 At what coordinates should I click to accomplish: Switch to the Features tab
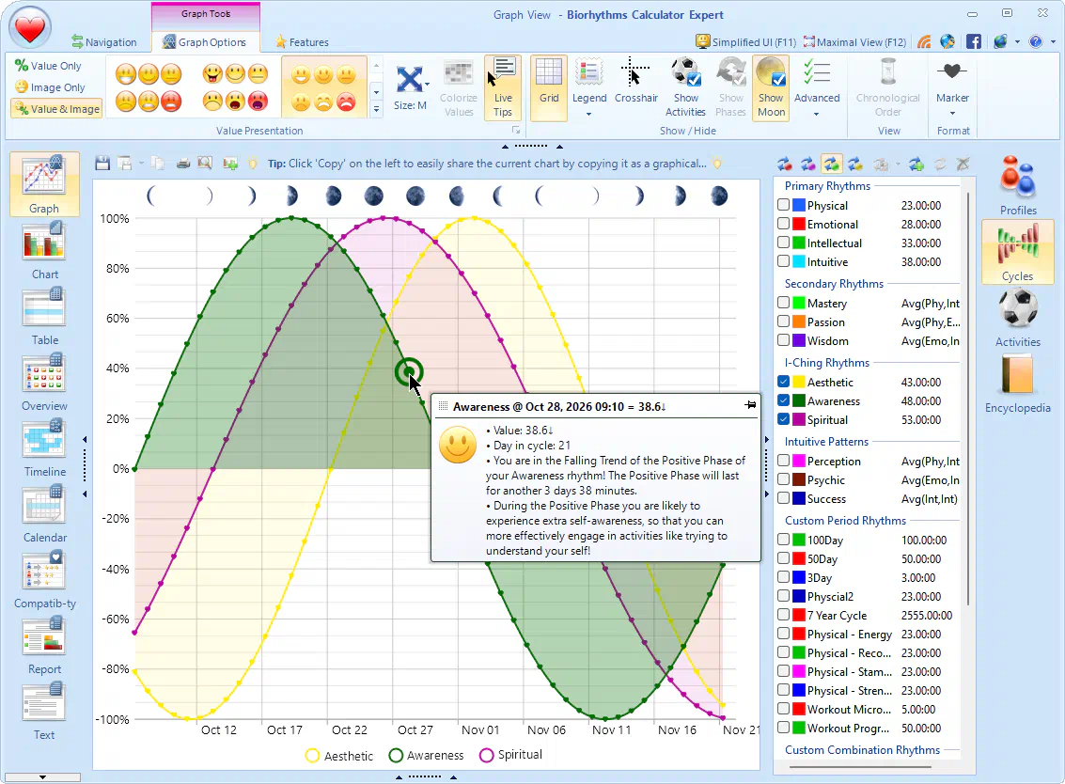tap(302, 42)
